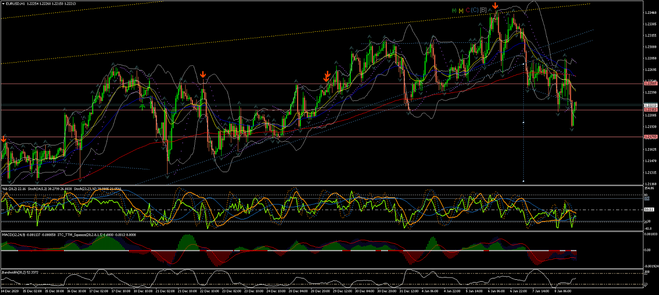Click the 14 Dec 2020 date label
Image resolution: width=659 pixels, height=295 pixels.
tap(9, 292)
